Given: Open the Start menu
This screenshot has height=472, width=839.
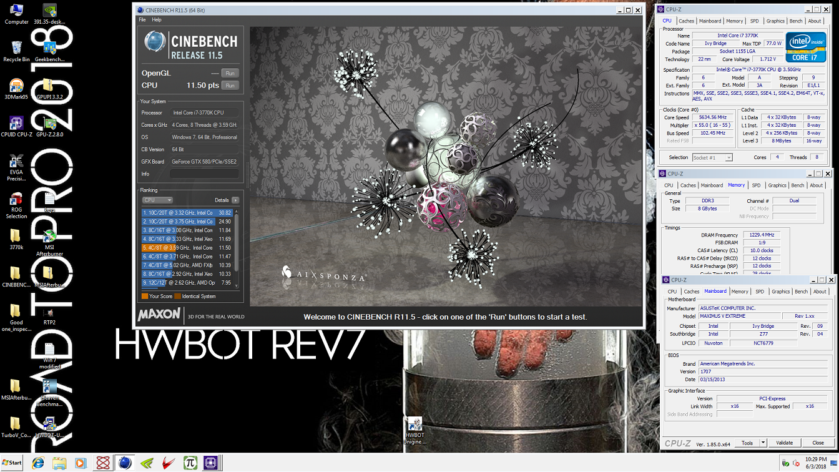Looking at the screenshot, I should click(x=12, y=463).
